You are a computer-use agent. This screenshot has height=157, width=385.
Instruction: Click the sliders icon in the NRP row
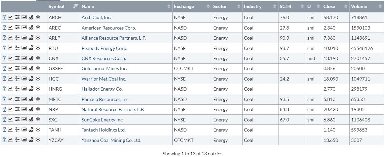click(17, 109)
